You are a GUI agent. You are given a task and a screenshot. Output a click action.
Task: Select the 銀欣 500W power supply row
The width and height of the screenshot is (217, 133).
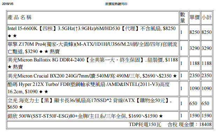85,116
